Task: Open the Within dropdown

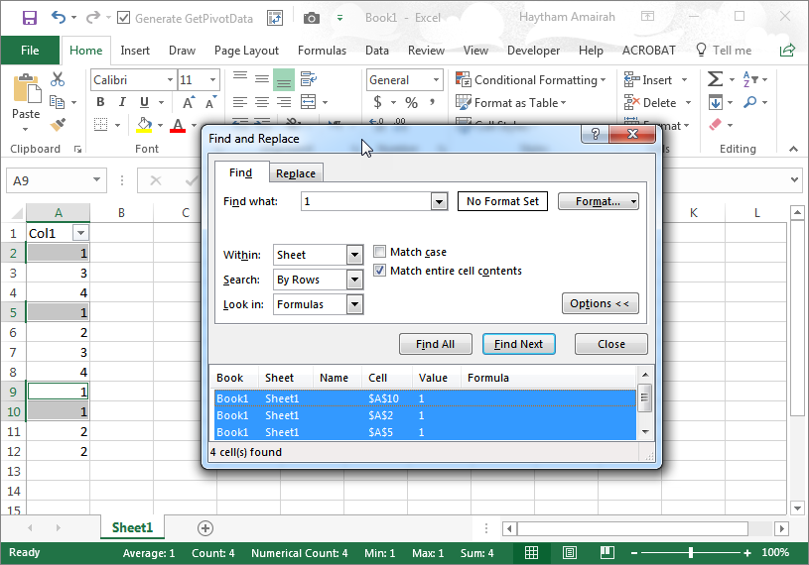Action: pos(354,255)
